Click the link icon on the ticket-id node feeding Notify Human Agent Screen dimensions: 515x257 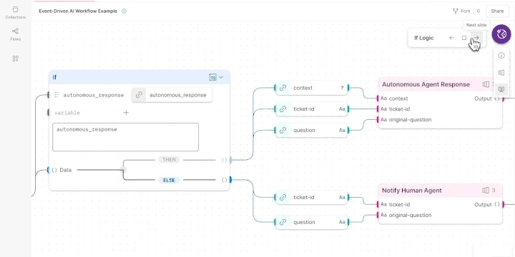pos(283,197)
